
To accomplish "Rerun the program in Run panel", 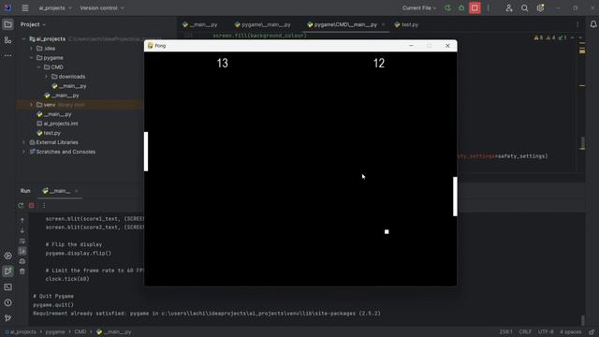I will pos(21,206).
